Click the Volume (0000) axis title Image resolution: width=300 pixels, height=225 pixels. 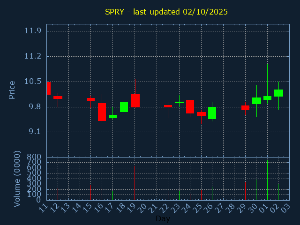[x=17, y=179]
